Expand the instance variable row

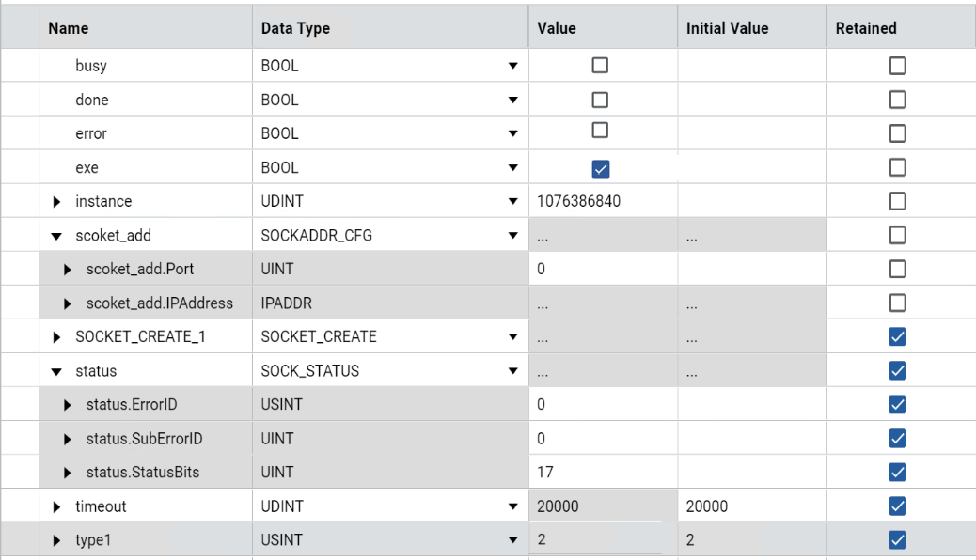pos(55,202)
